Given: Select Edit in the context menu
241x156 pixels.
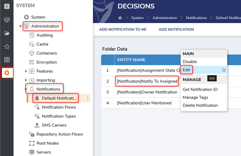Looking at the screenshot, I should coord(187,70).
